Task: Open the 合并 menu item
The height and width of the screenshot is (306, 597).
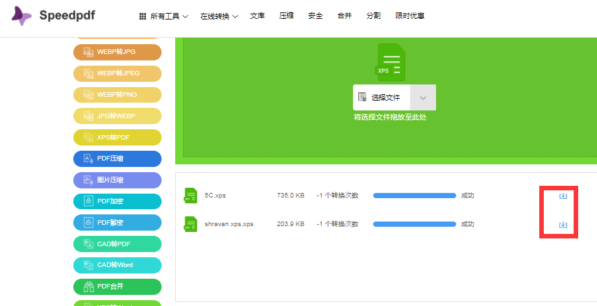Action: tap(345, 16)
